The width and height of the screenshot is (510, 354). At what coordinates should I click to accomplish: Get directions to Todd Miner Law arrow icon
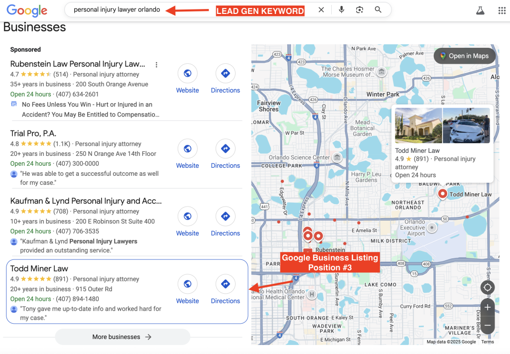(x=226, y=284)
